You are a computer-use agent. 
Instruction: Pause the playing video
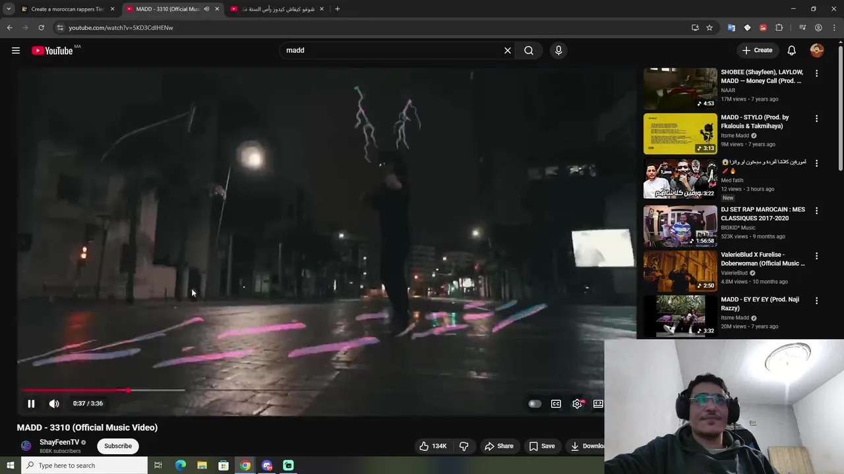(x=31, y=404)
